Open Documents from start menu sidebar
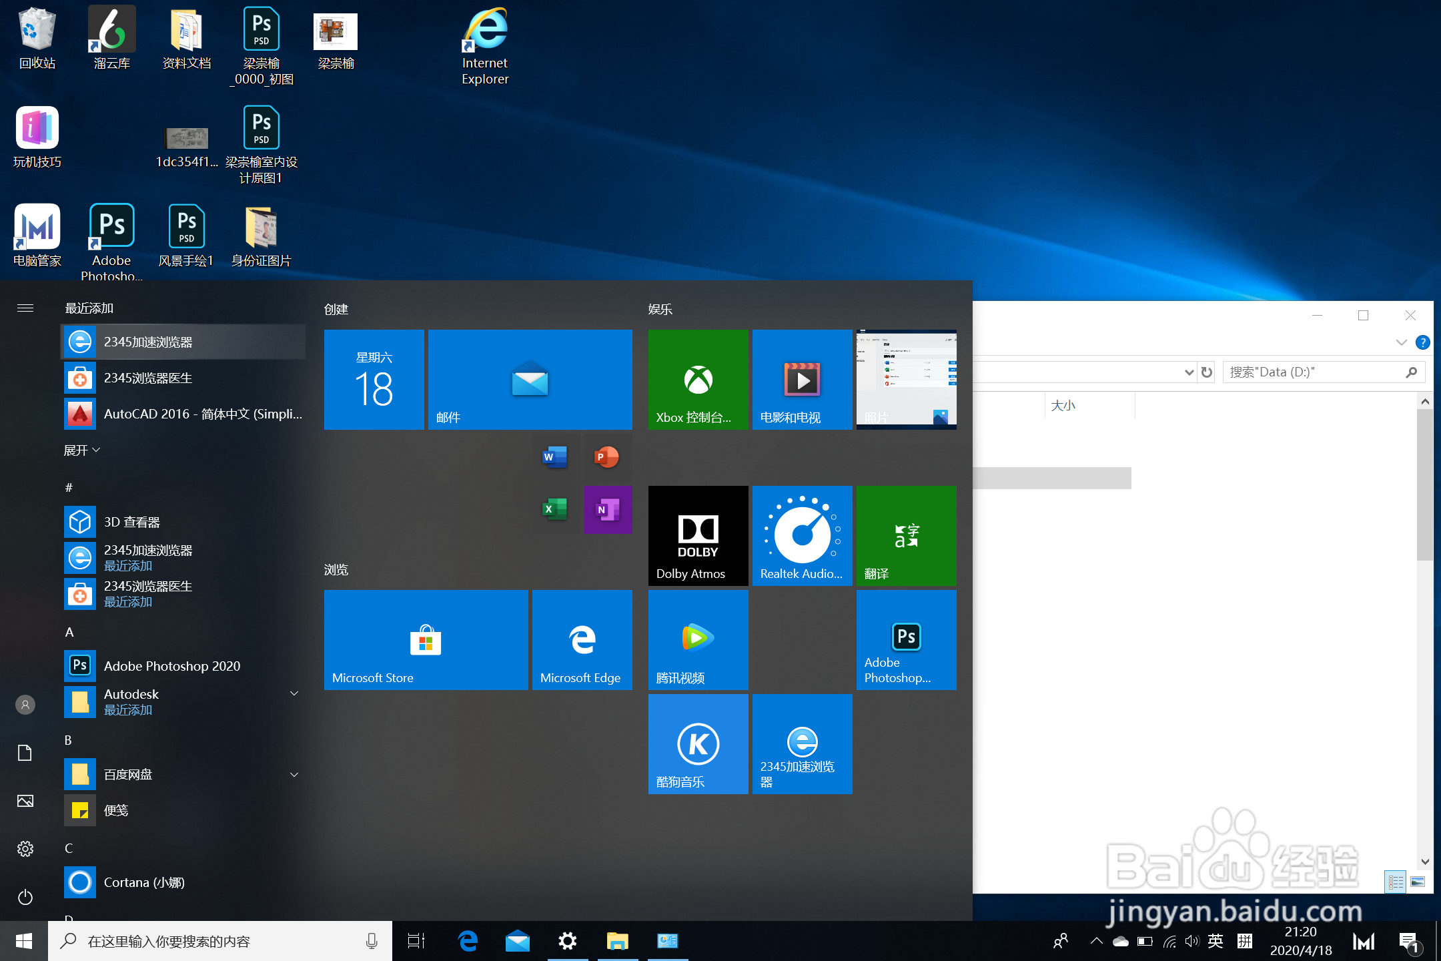Image resolution: width=1441 pixels, height=961 pixels. click(x=25, y=753)
